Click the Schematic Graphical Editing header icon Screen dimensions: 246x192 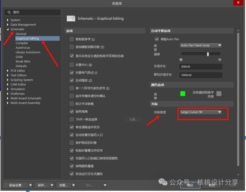pyautogui.click(x=71, y=19)
